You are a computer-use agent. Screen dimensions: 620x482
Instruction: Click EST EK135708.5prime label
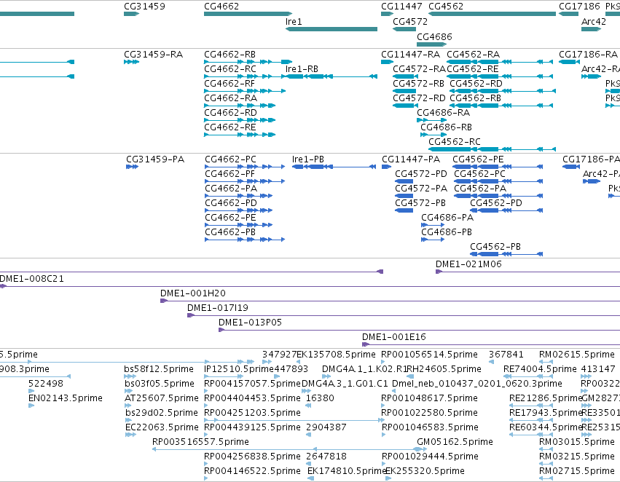coord(336,355)
